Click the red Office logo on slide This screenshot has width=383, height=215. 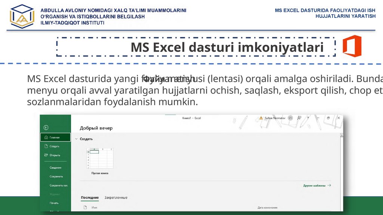(x=352, y=46)
